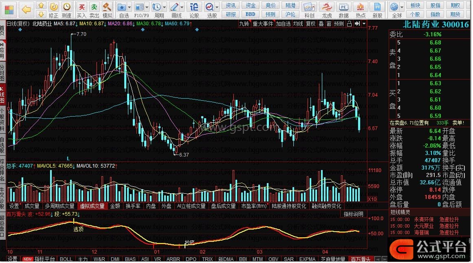Click the green 卖出 sell icon
The height and width of the screenshot is (263, 473).
pyautogui.click(x=94, y=7)
